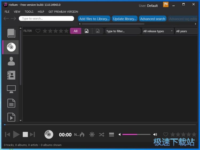
Task: Click the document icon in sidebar
Action: click(x=11, y=103)
